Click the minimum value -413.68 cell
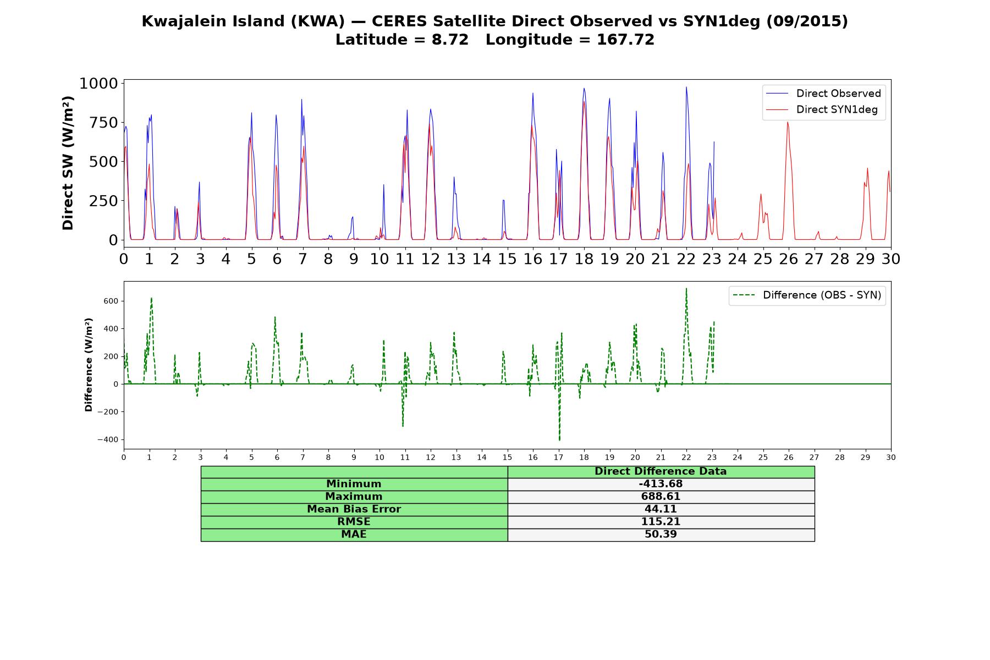The height and width of the screenshot is (660, 990). [661, 484]
